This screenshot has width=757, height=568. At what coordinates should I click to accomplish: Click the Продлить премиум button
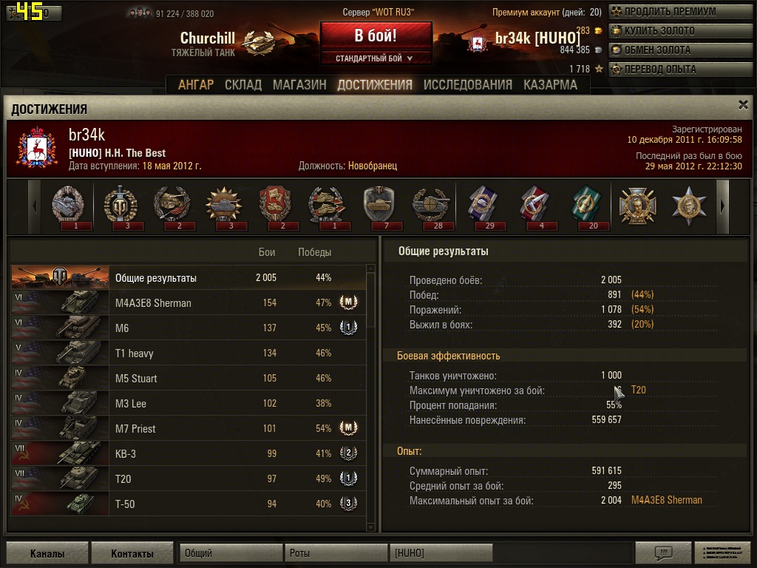tap(680, 12)
